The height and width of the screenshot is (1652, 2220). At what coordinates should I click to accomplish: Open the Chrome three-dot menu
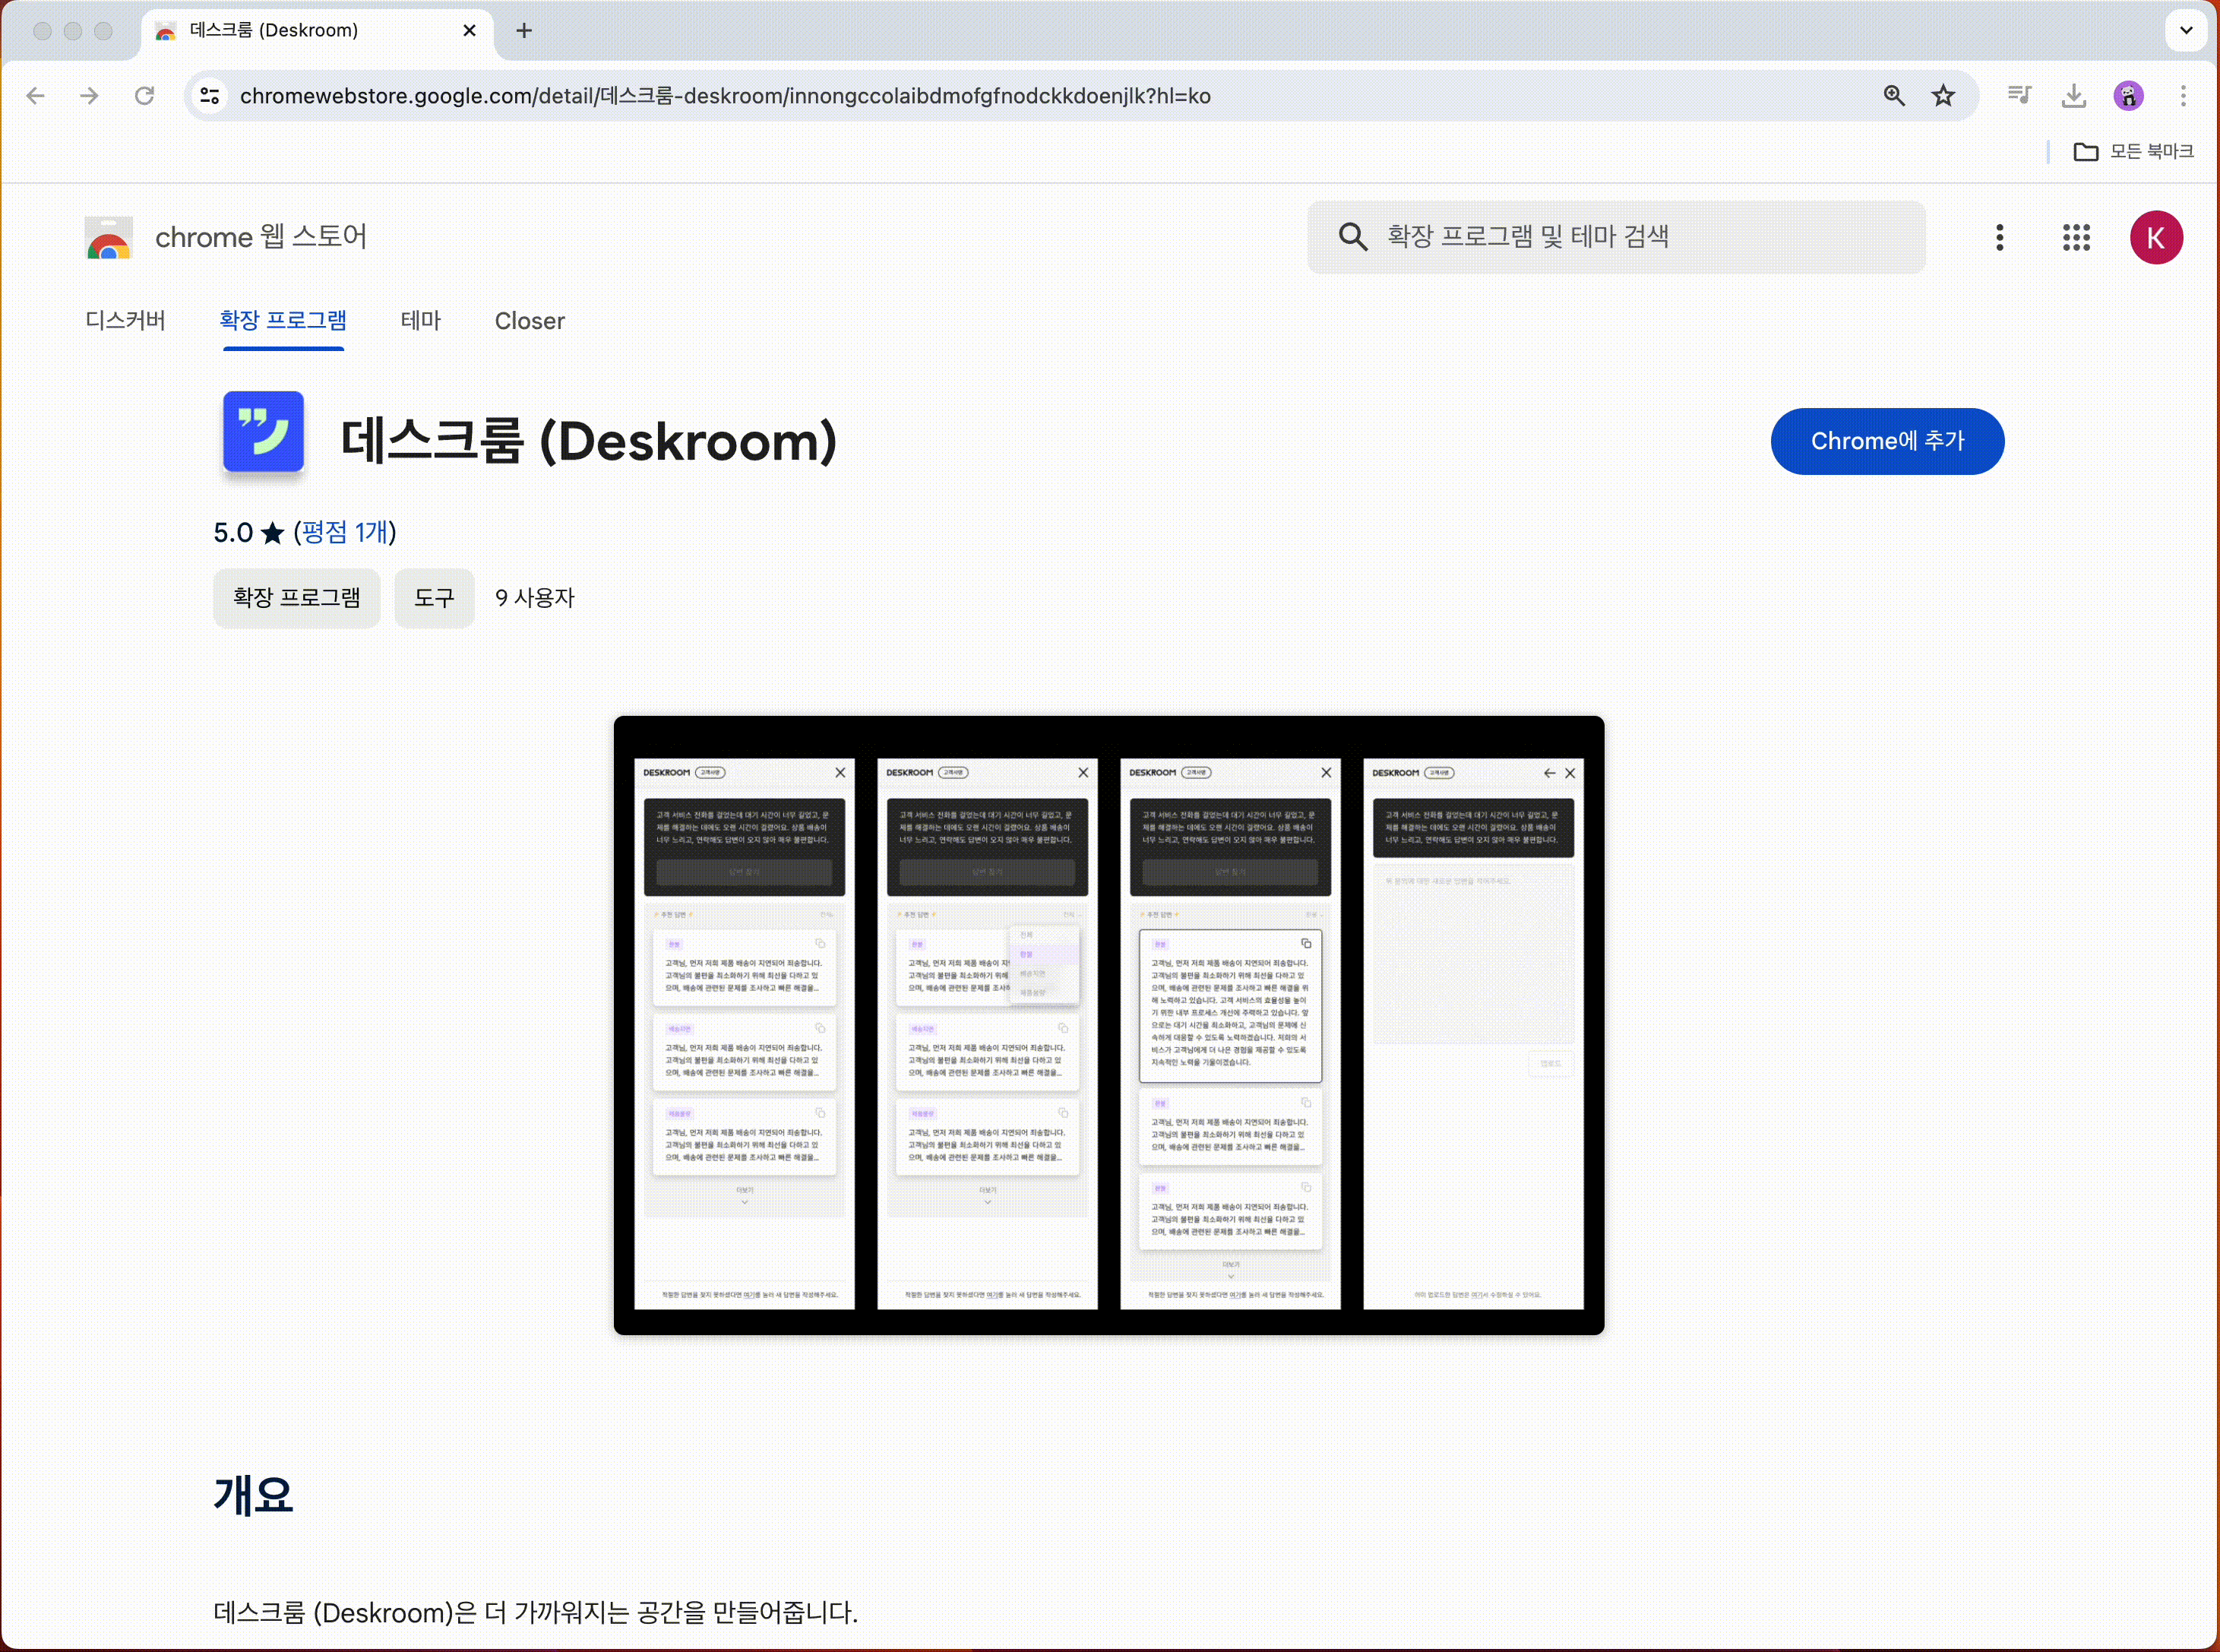point(2184,96)
